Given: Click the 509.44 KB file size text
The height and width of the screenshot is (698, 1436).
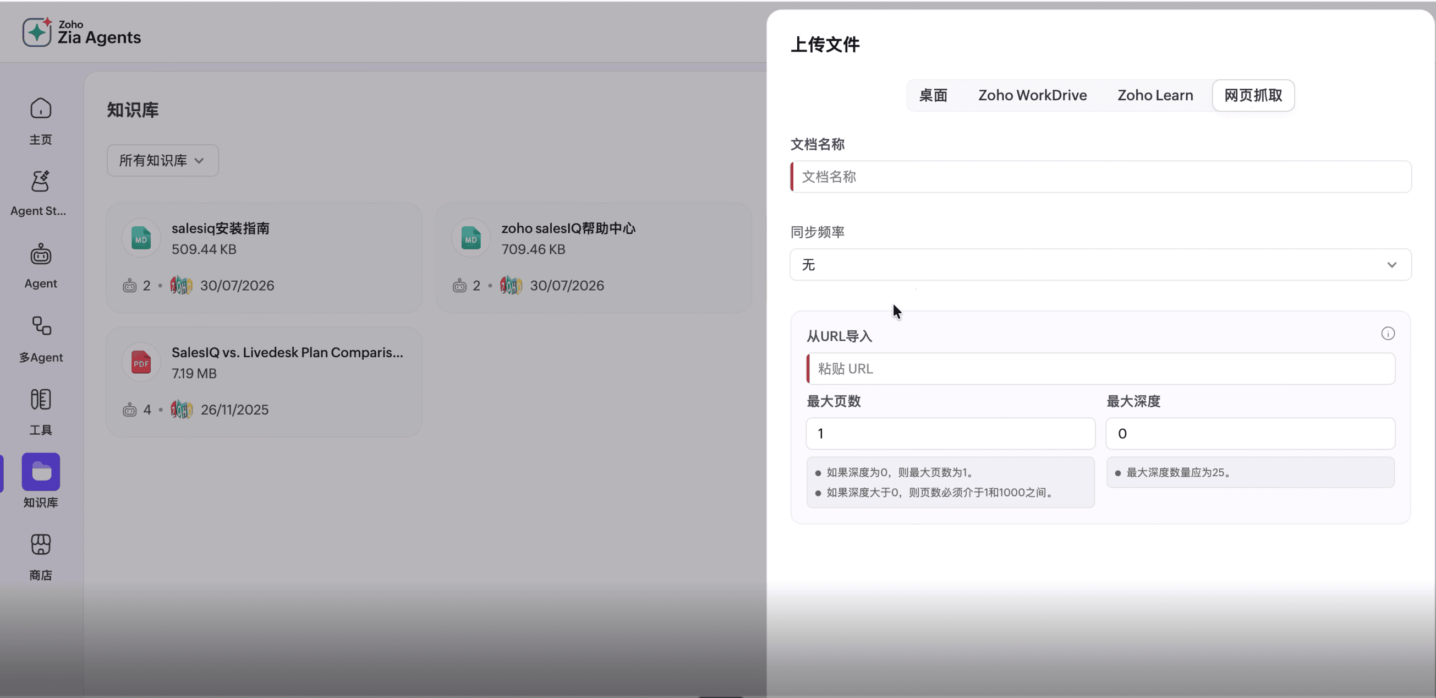Looking at the screenshot, I should click(204, 249).
